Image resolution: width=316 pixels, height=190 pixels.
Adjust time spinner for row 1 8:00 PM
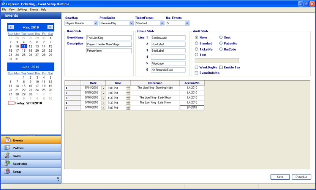(128, 88)
